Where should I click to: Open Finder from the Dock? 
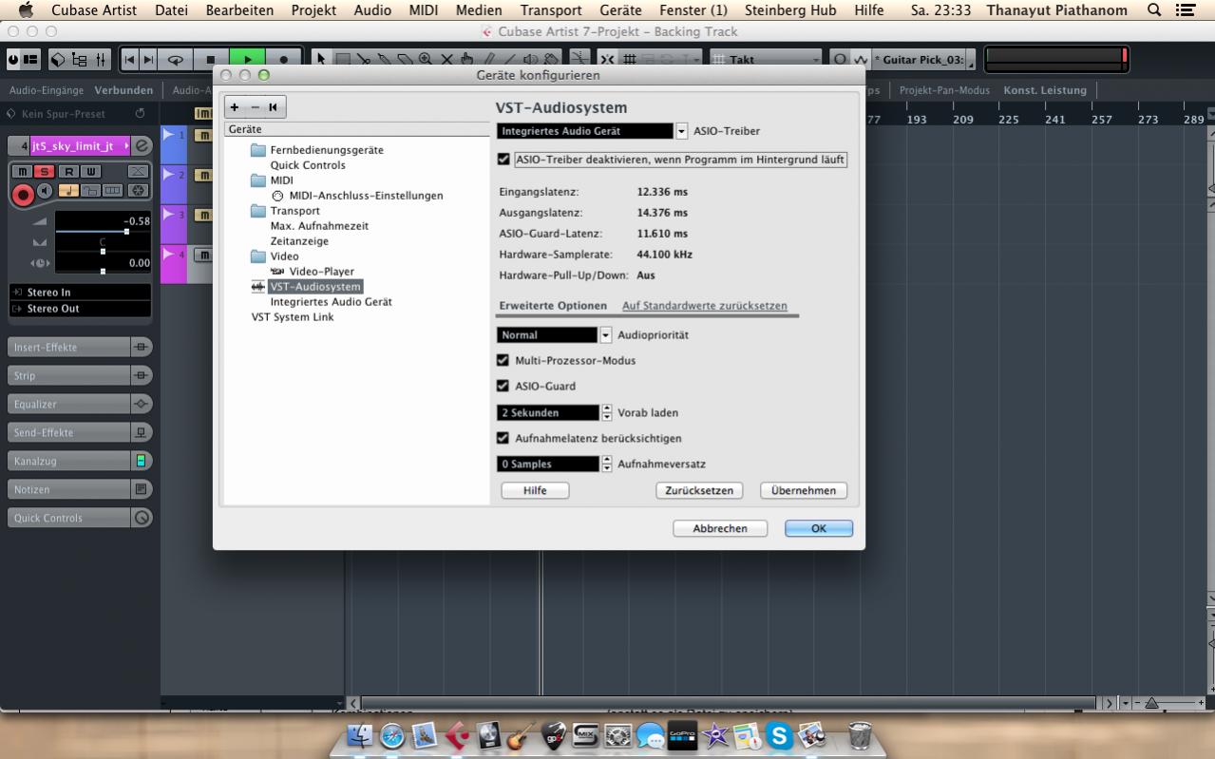click(x=361, y=733)
